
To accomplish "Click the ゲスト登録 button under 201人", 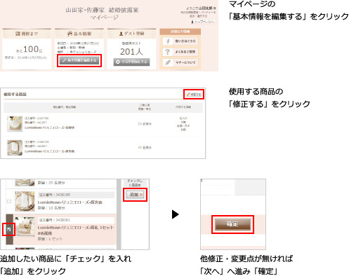I will pyautogui.click(x=131, y=62).
